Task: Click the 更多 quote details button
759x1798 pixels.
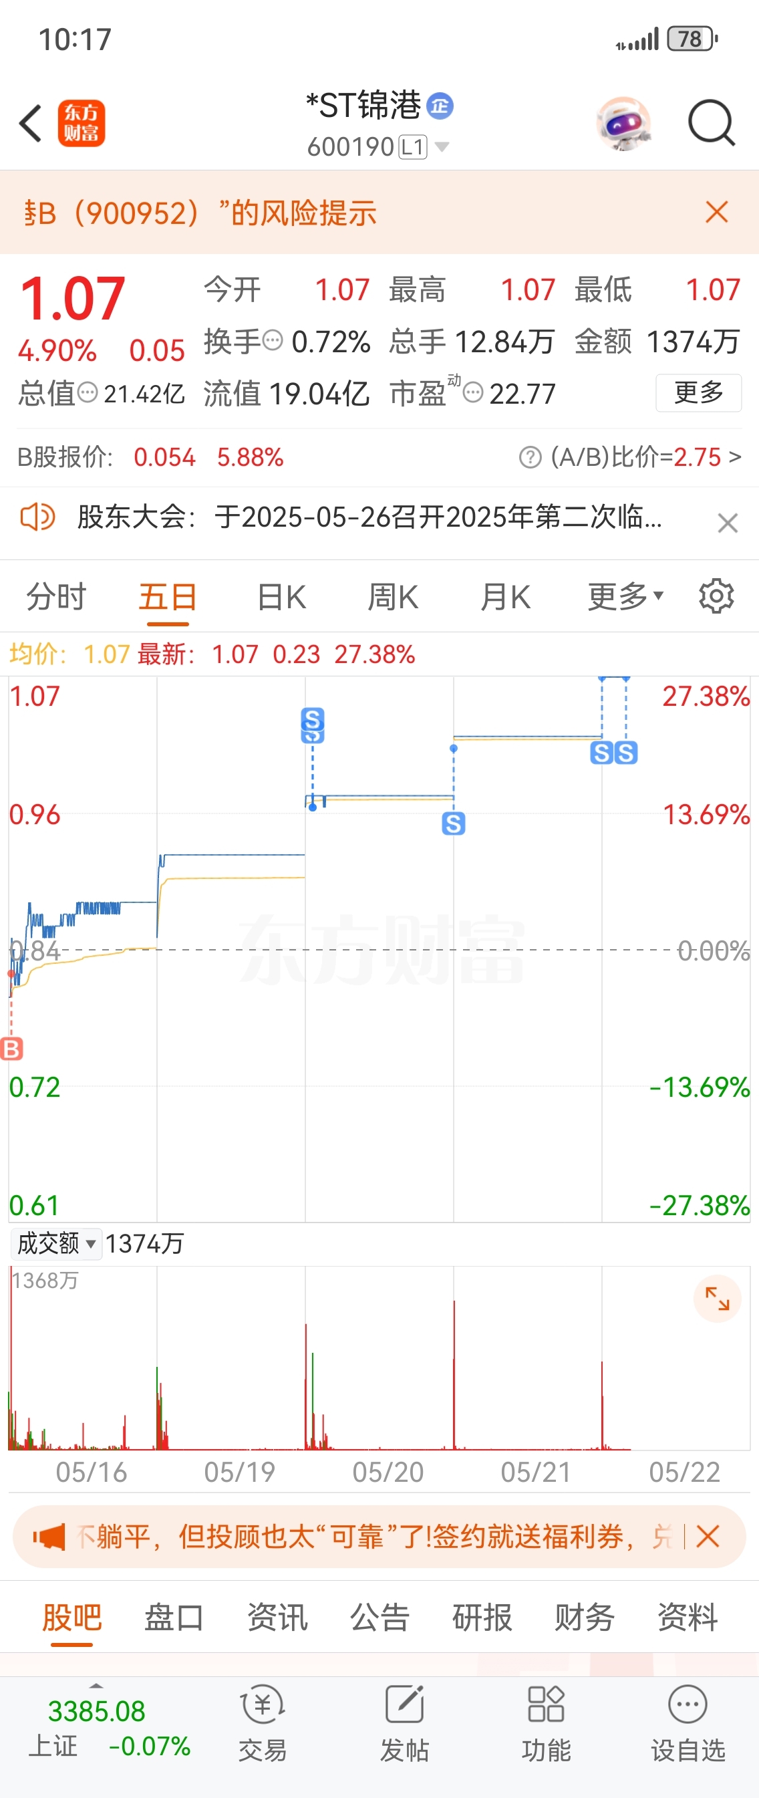Action: [698, 392]
